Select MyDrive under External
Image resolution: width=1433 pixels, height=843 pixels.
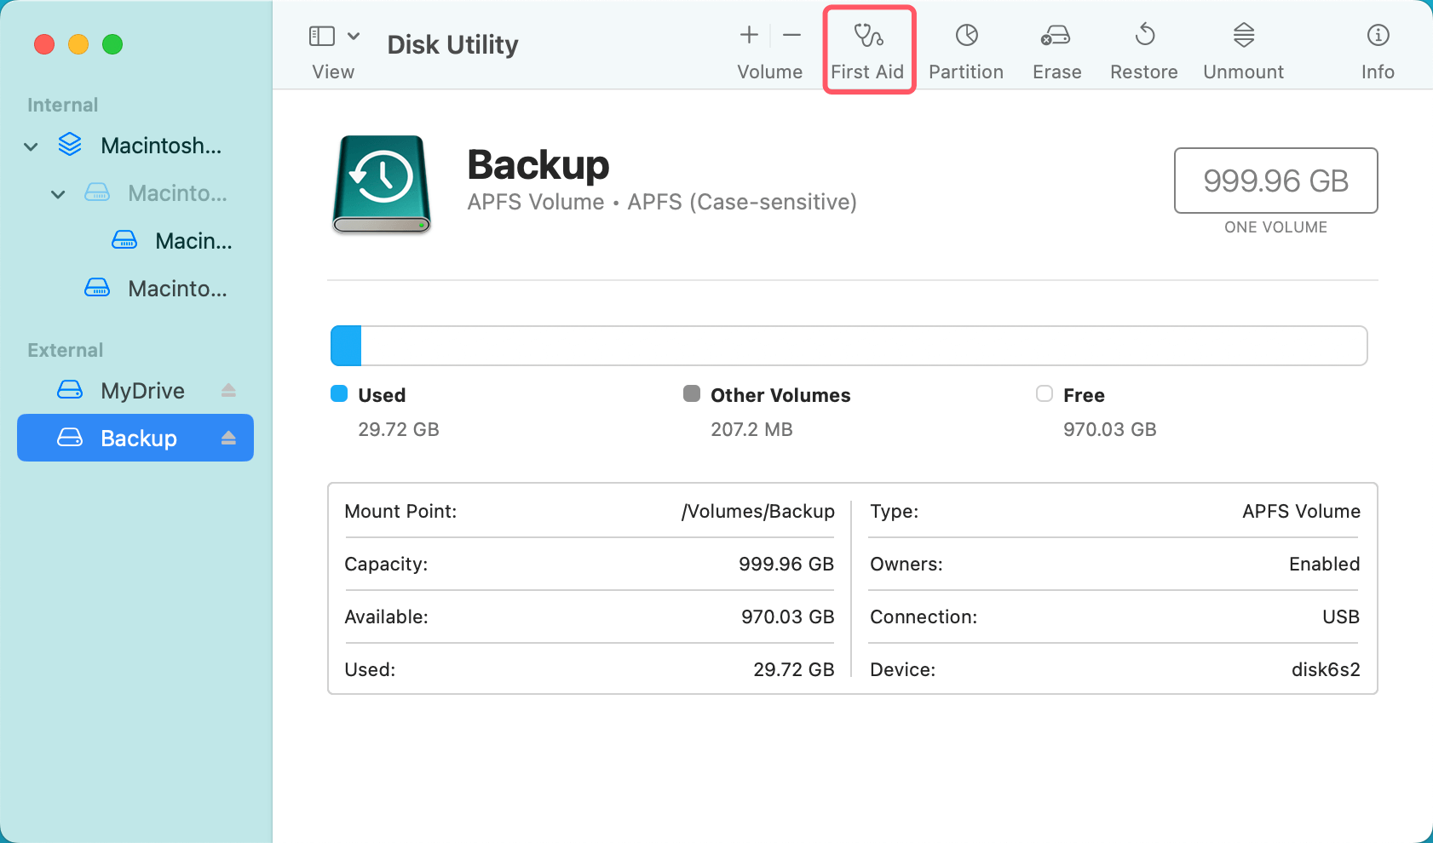pyautogui.click(x=141, y=390)
